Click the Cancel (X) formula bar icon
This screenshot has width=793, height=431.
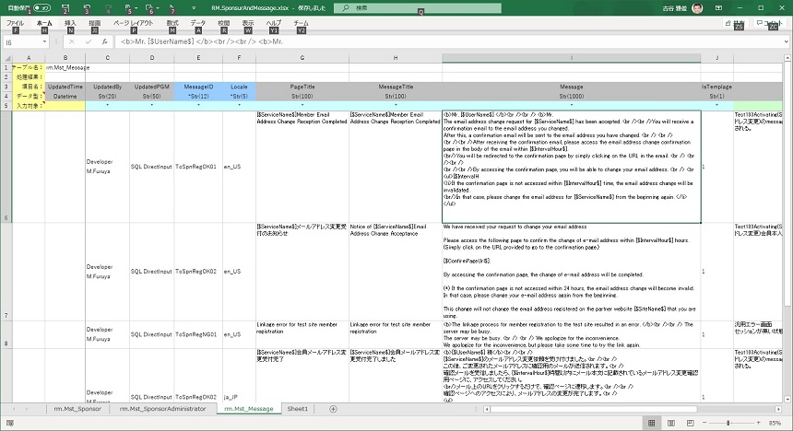tap(72, 42)
